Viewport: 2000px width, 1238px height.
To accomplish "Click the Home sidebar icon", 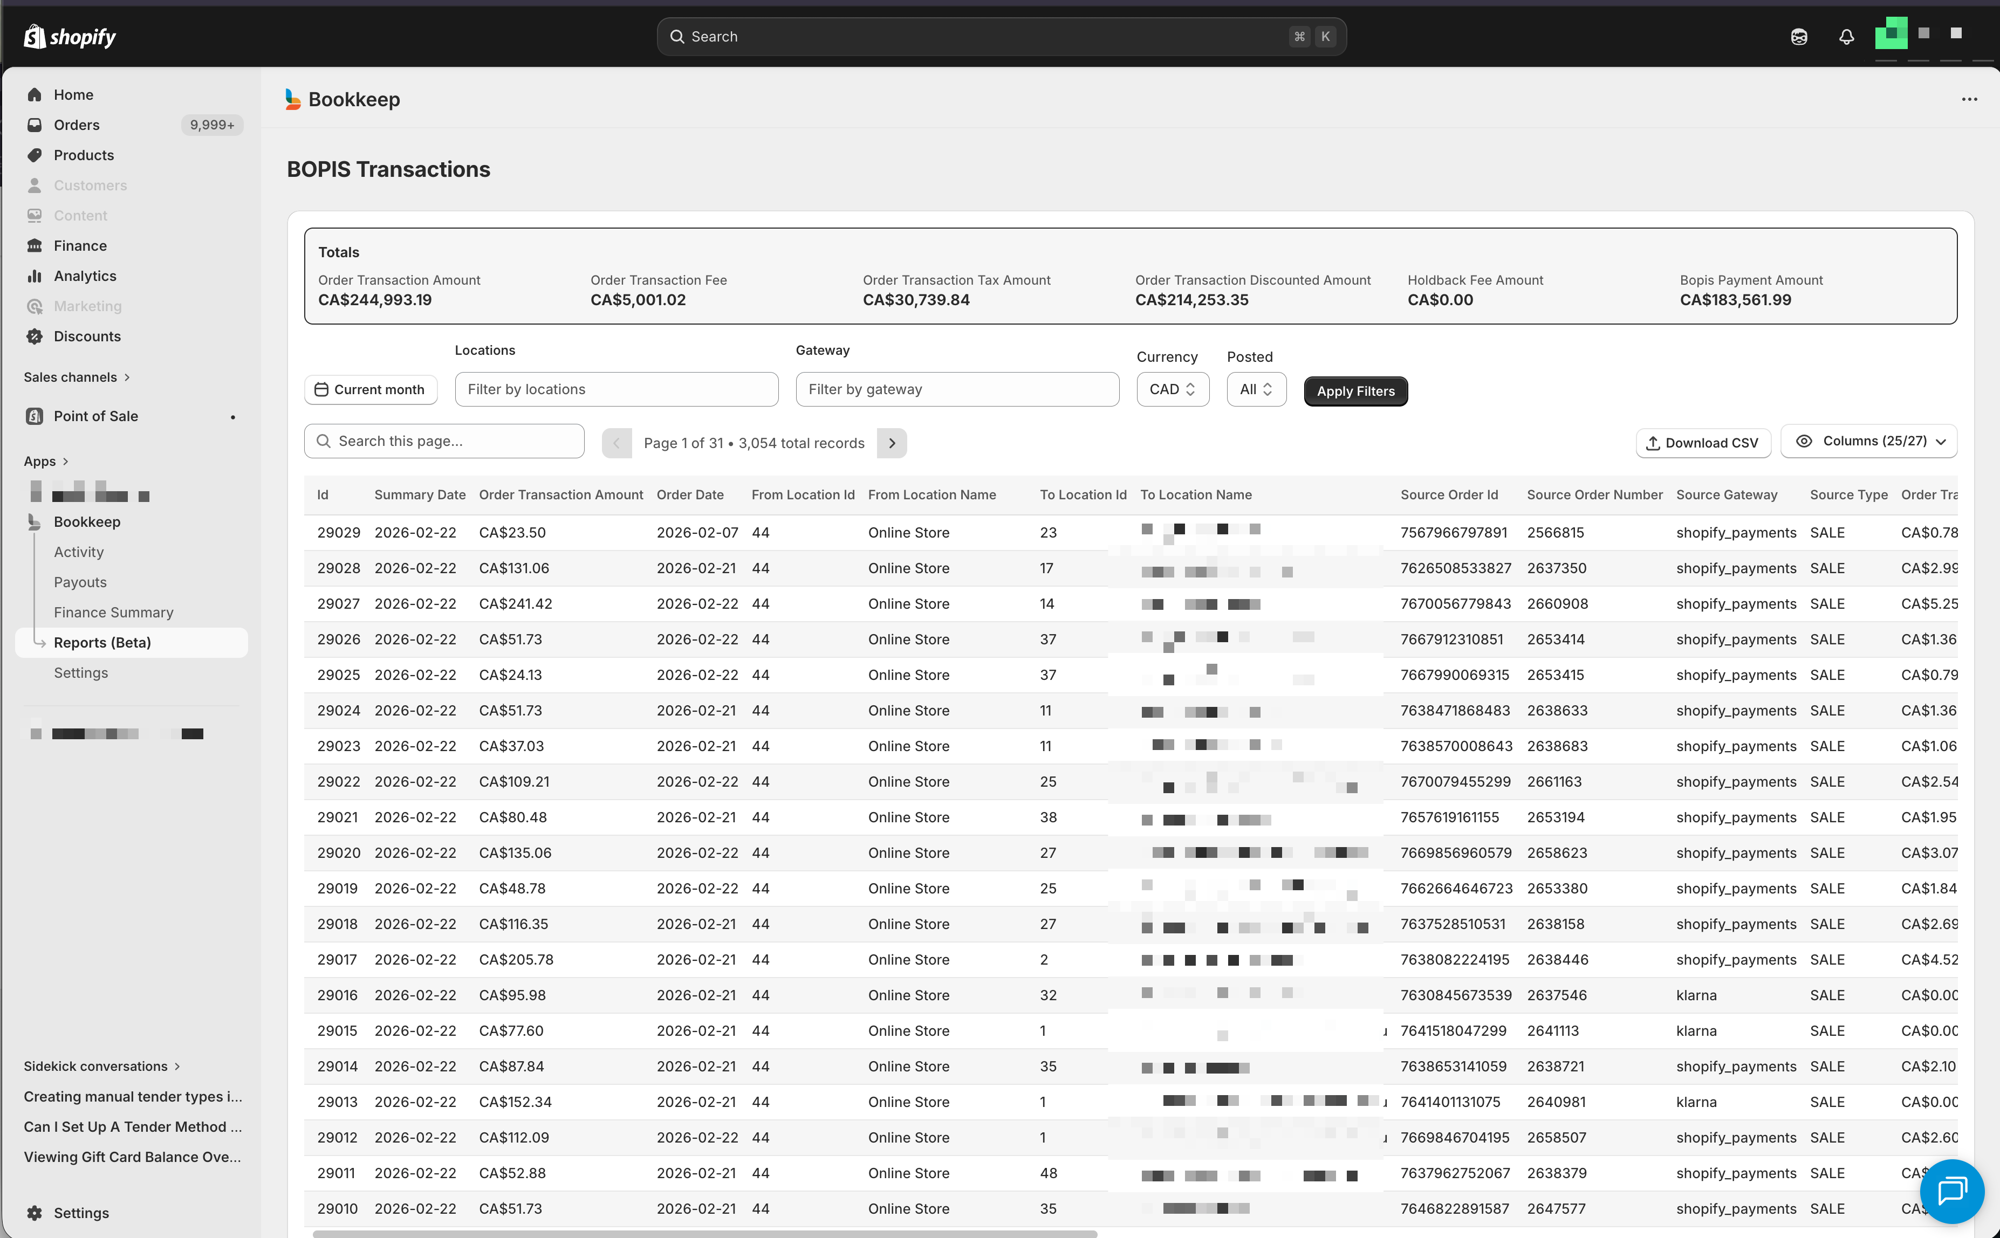I will [35, 94].
